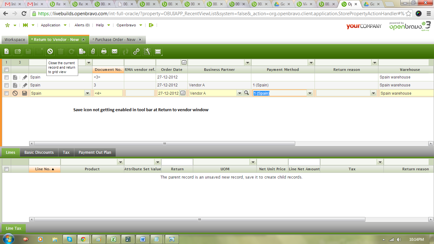
Task: Click the footprints audit trail toolbar icon
Action: (x=125, y=51)
